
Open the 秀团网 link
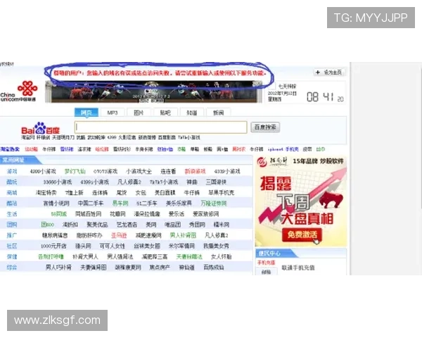197,225
